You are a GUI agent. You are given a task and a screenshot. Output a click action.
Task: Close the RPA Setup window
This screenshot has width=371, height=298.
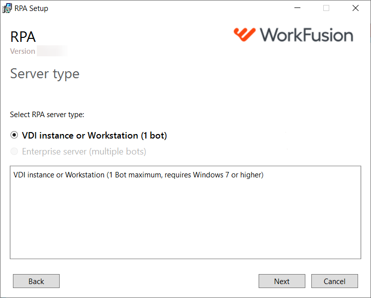coord(356,8)
